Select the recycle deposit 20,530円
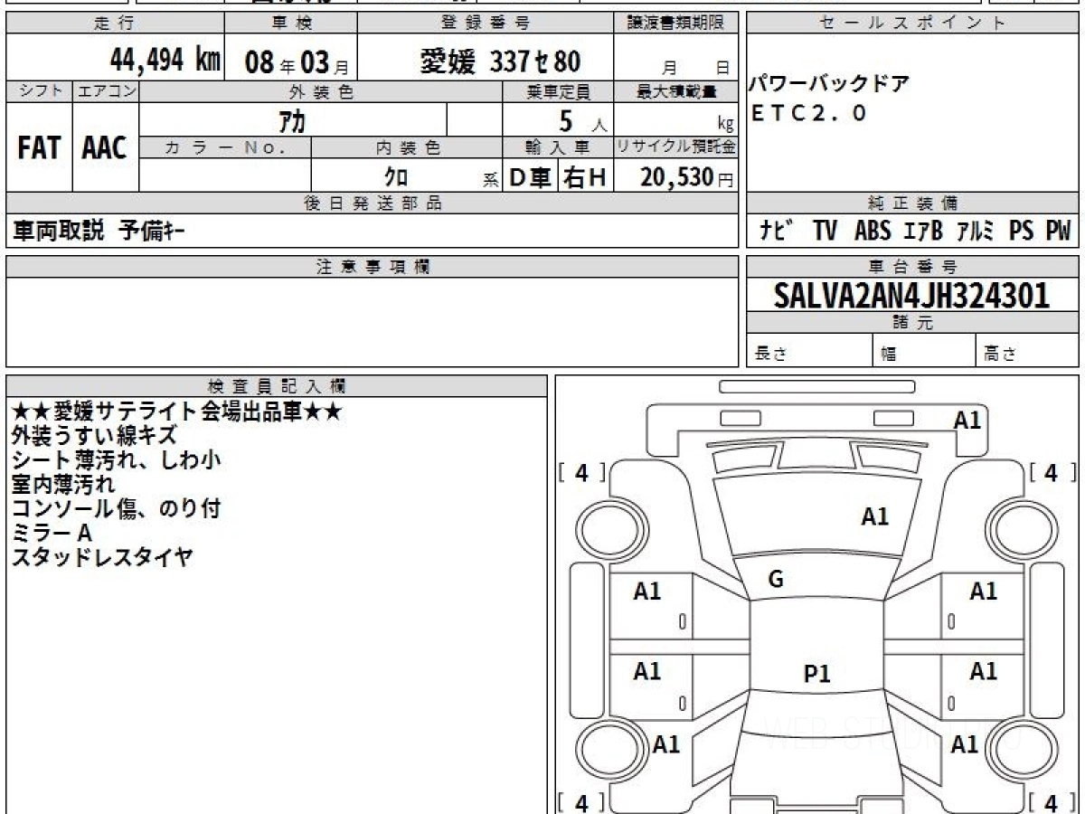The image size is (1085, 814). 687,177
